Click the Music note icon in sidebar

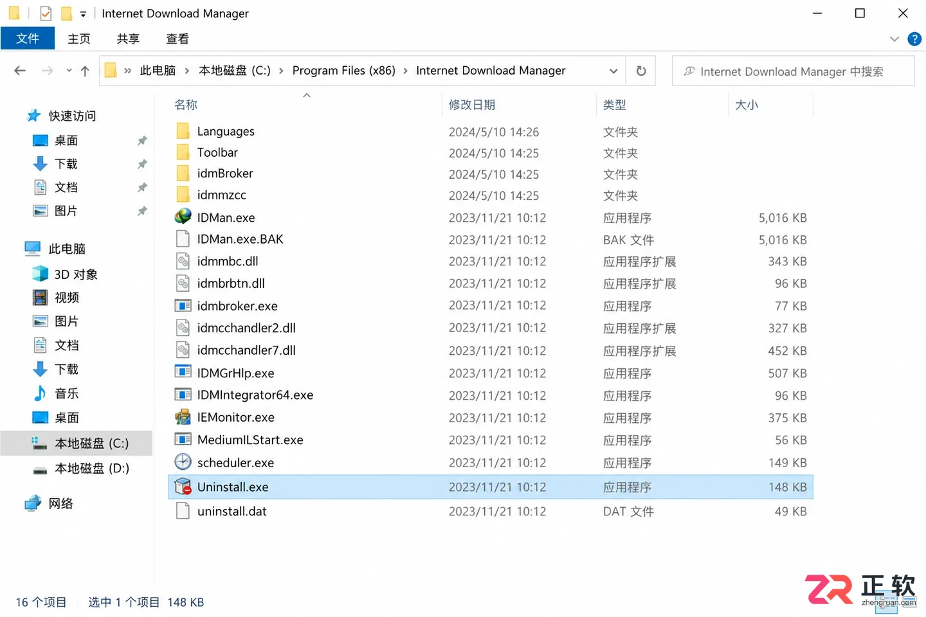40,393
